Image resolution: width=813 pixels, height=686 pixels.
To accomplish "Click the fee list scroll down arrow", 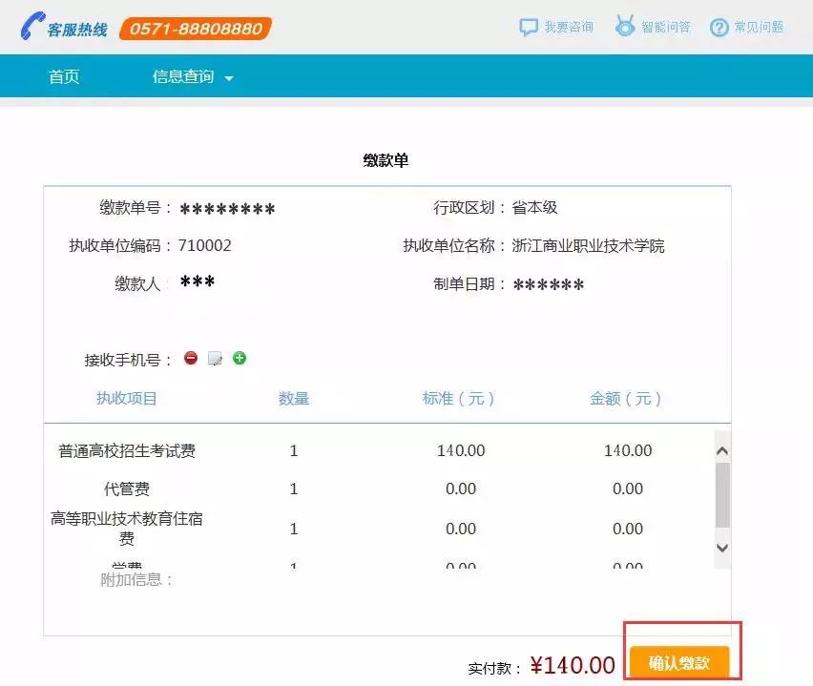I will coord(722,548).
